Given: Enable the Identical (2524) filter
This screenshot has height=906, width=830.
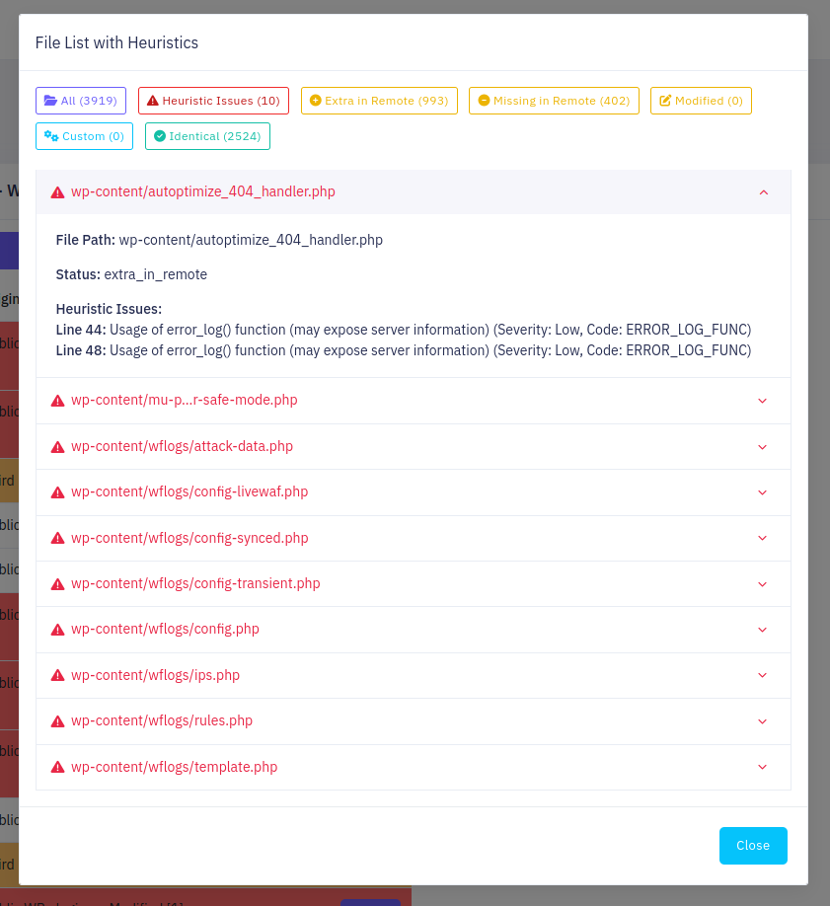Looking at the screenshot, I should click(207, 135).
